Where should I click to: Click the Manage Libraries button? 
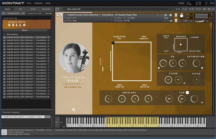tap(13, 13)
